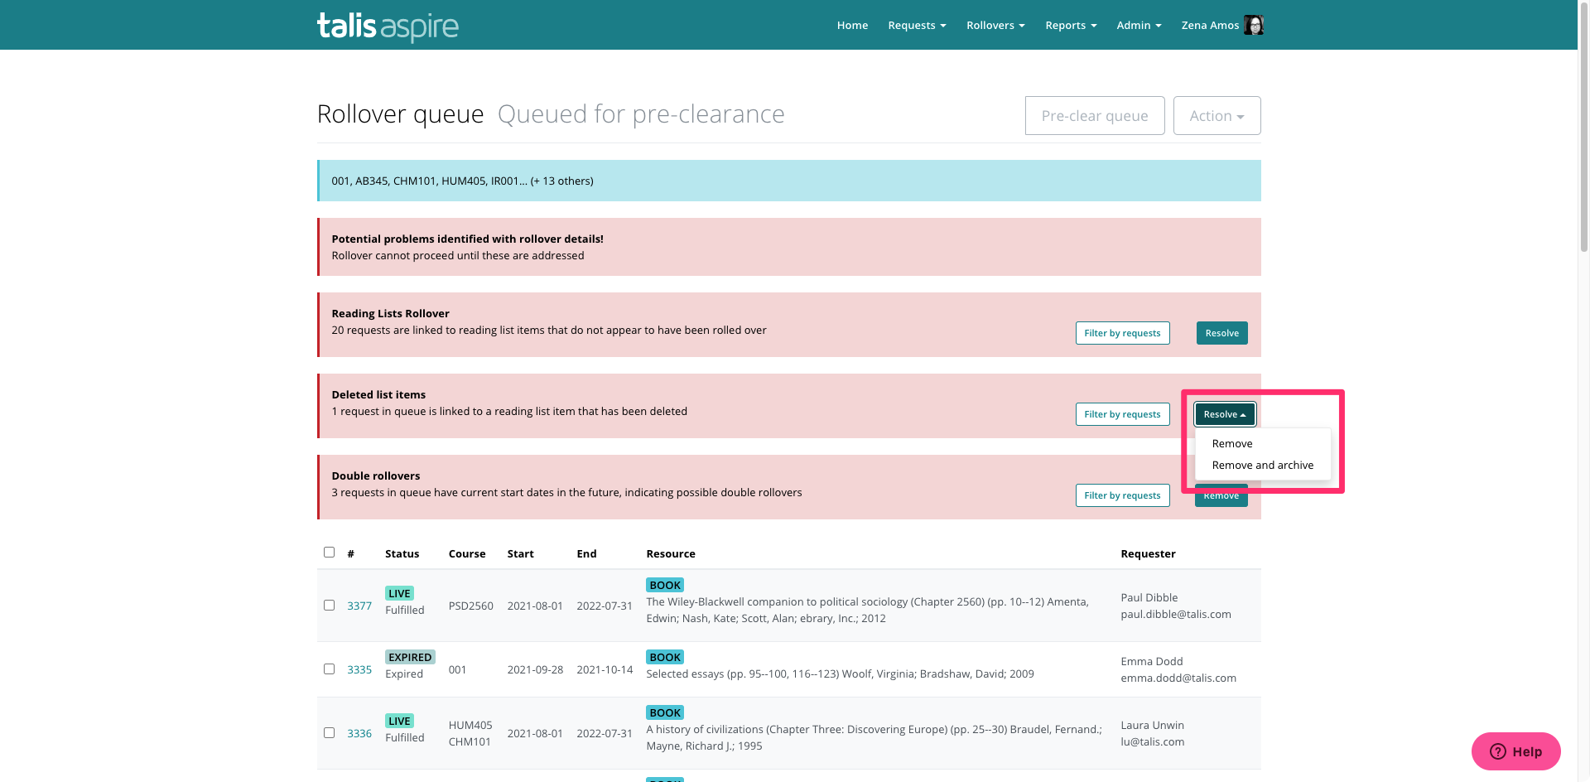Resolve the Reading Lists Rollover problem
The image size is (1590, 782).
[1221, 333]
